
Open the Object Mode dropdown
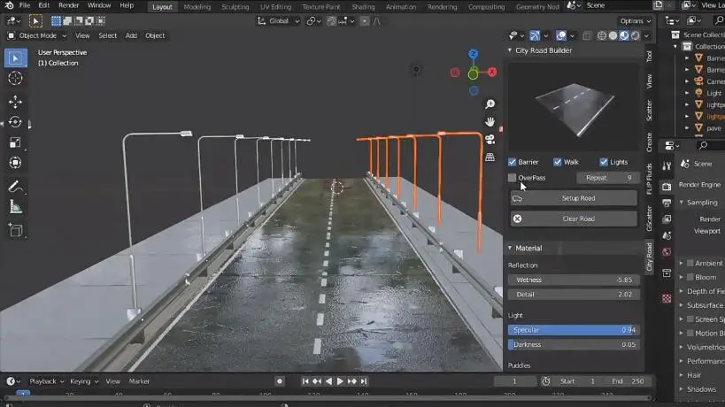point(37,35)
